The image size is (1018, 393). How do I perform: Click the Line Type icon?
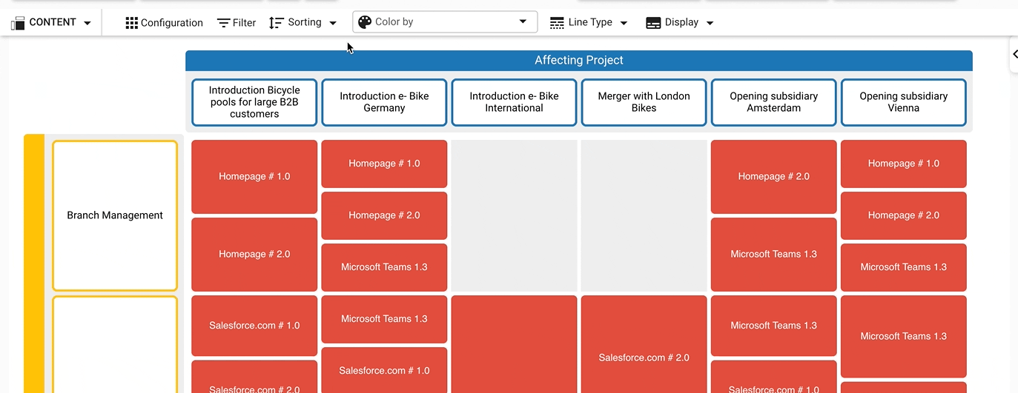pos(557,23)
